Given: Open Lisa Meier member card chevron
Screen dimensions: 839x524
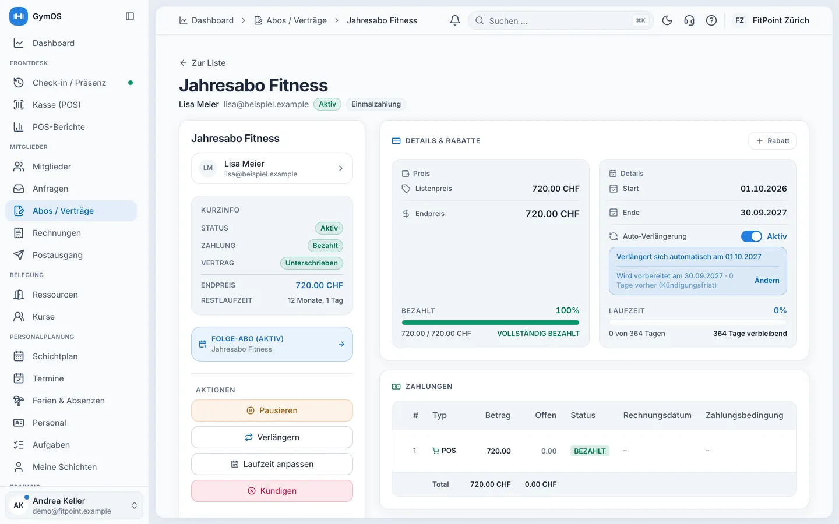Looking at the screenshot, I should [x=341, y=168].
